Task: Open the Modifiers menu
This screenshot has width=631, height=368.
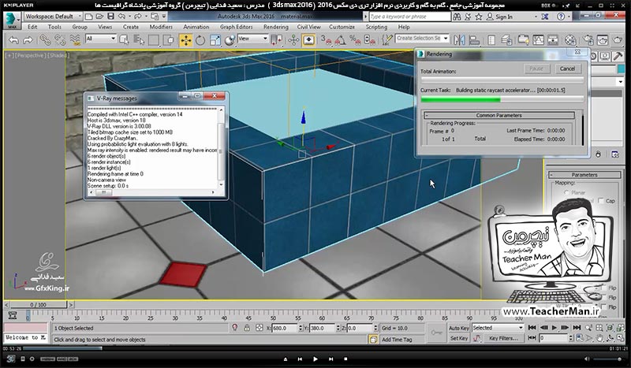Action: point(161,27)
